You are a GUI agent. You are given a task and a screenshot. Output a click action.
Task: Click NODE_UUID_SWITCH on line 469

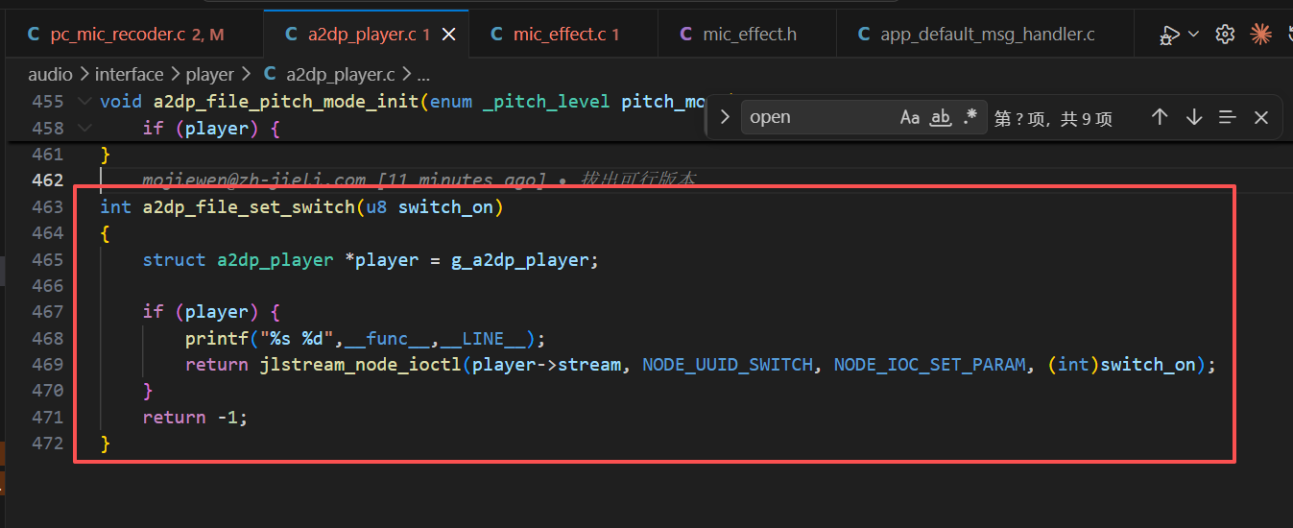click(x=728, y=365)
